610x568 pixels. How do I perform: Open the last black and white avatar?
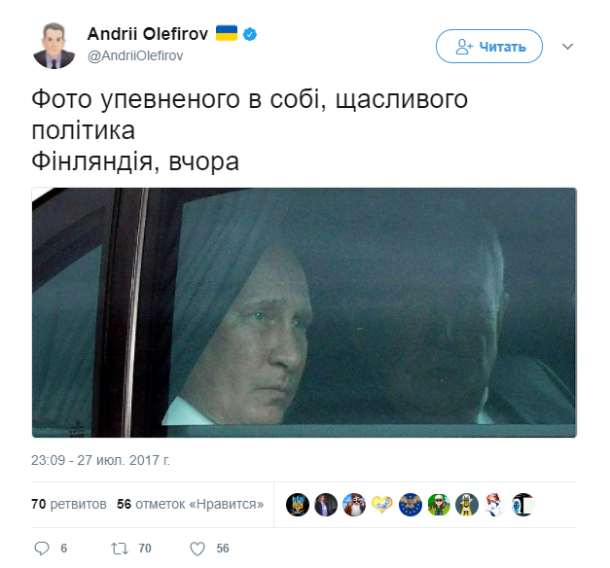click(522, 505)
